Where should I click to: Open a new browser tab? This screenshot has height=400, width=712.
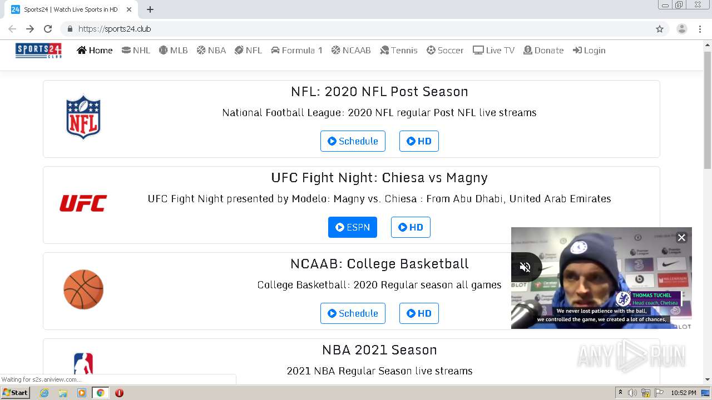click(x=150, y=9)
